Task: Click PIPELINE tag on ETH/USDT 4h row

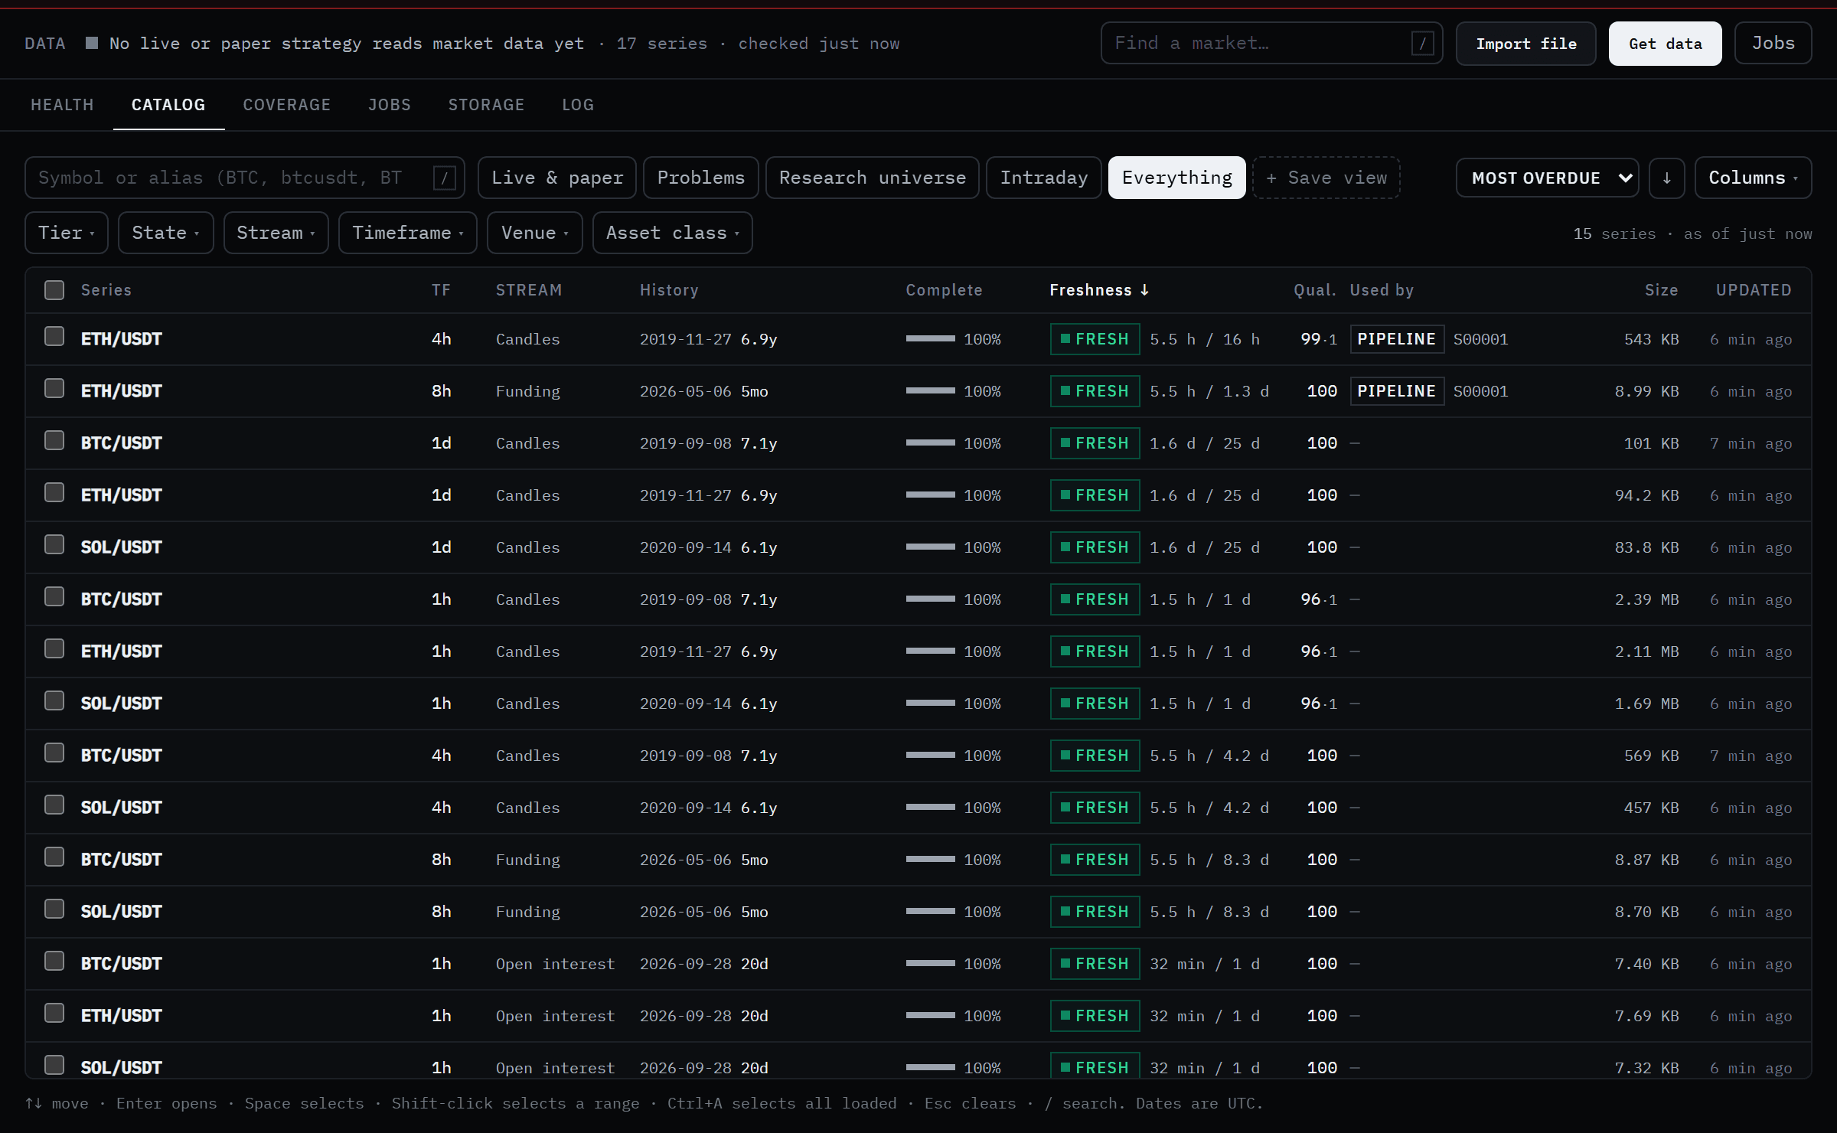Action: (x=1397, y=339)
